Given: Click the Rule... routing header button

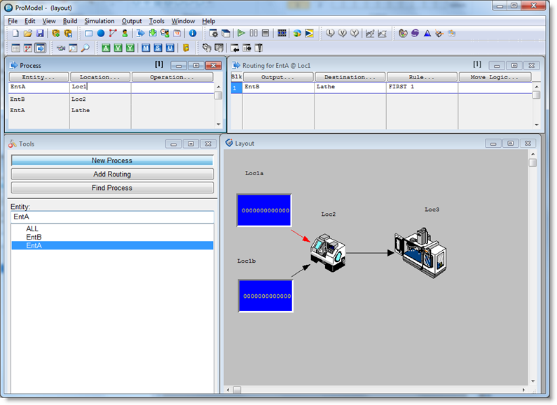Looking at the screenshot, I should (422, 77).
